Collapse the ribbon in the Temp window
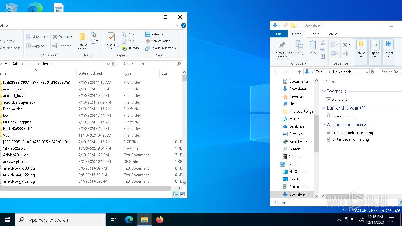Image resolution: width=402 pixels, height=226 pixels. pos(177,26)
